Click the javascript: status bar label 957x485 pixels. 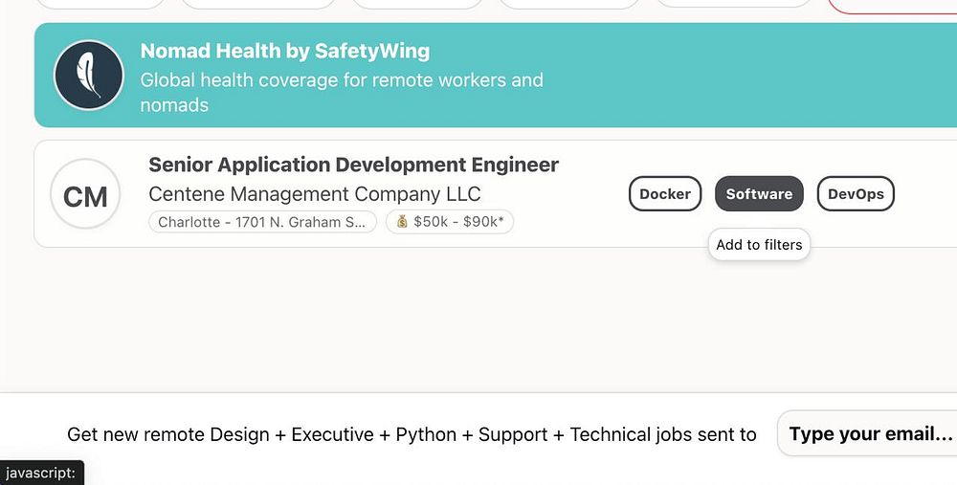(x=40, y=473)
